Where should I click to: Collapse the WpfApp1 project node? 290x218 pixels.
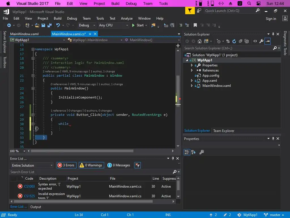tap(187, 60)
